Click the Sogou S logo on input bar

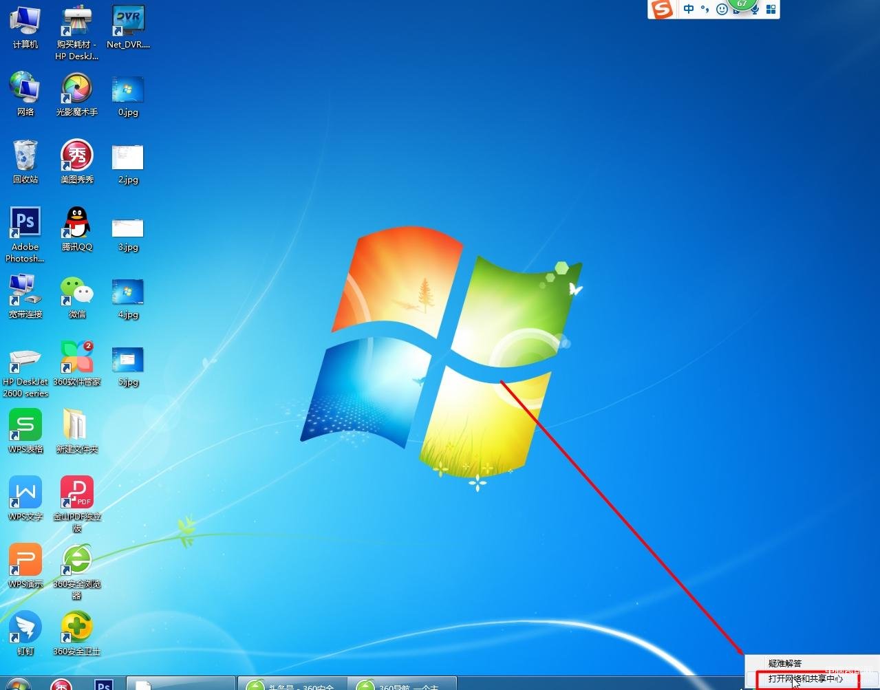point(662,9)
